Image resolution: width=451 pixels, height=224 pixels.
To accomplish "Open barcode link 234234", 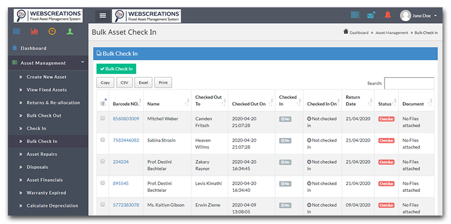I will [121, 162].
